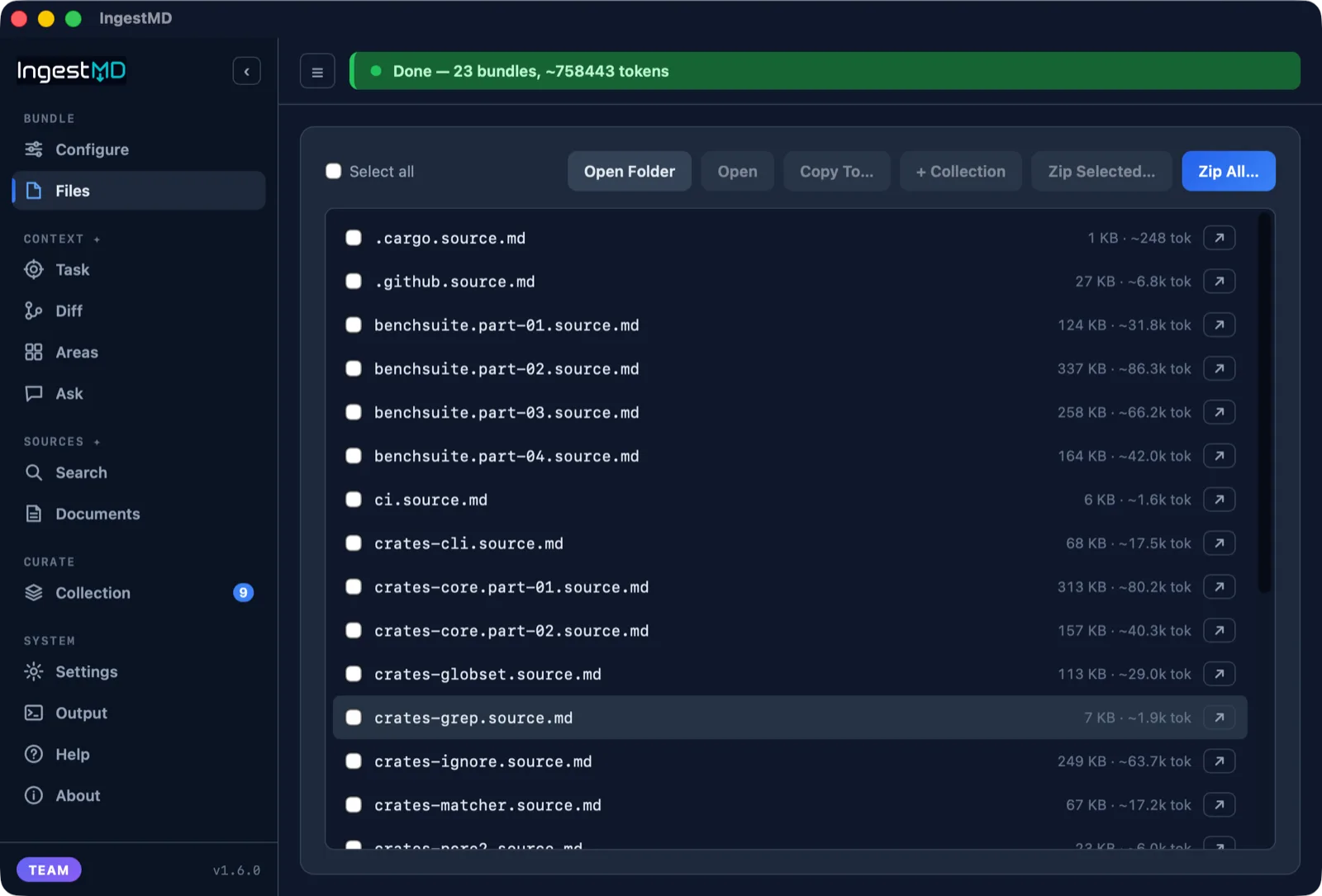Open arrow icon for benchsuite.part-01.source.md
This screenshot has height=896, width=1322.
tap(1219, 325)
